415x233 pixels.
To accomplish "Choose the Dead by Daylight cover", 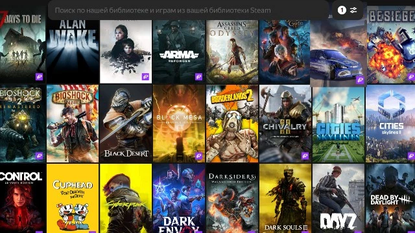I will 390,199.
